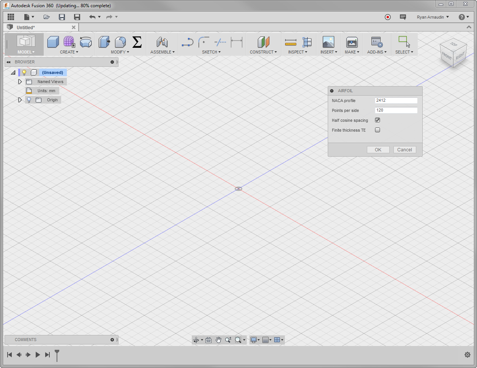Enable the Finite thickness TE checkbox
The height and width of the screenshot is (368, 477).
(x=377, y=130)
